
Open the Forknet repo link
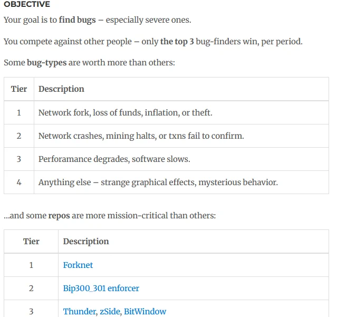click(78, 265)
